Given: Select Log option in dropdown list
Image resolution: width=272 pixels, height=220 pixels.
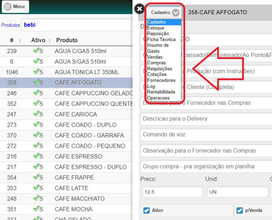Looking at the screenshot, I should pos(164,86).
